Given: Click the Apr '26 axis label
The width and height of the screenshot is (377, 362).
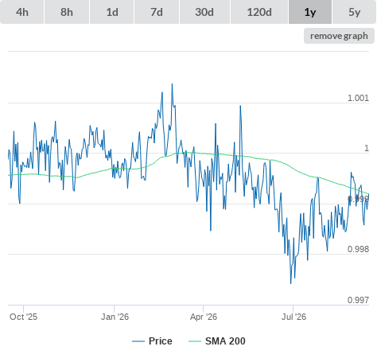Looking at the screenshot, I should pos(204,317).
